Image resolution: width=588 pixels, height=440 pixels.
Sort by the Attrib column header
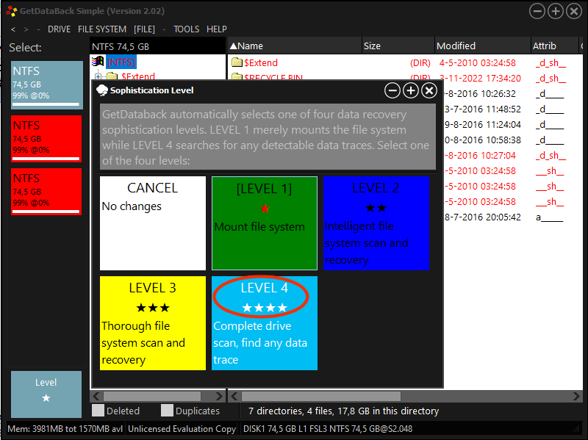pyautogui.click(x=554, y=46)
